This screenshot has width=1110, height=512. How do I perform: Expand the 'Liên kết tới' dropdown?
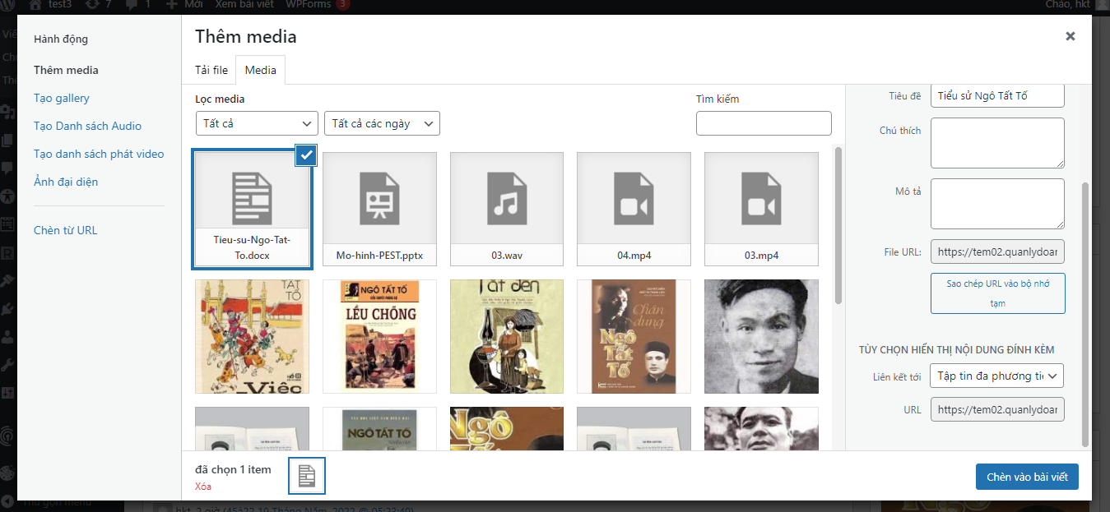click(x=997, y=376)
